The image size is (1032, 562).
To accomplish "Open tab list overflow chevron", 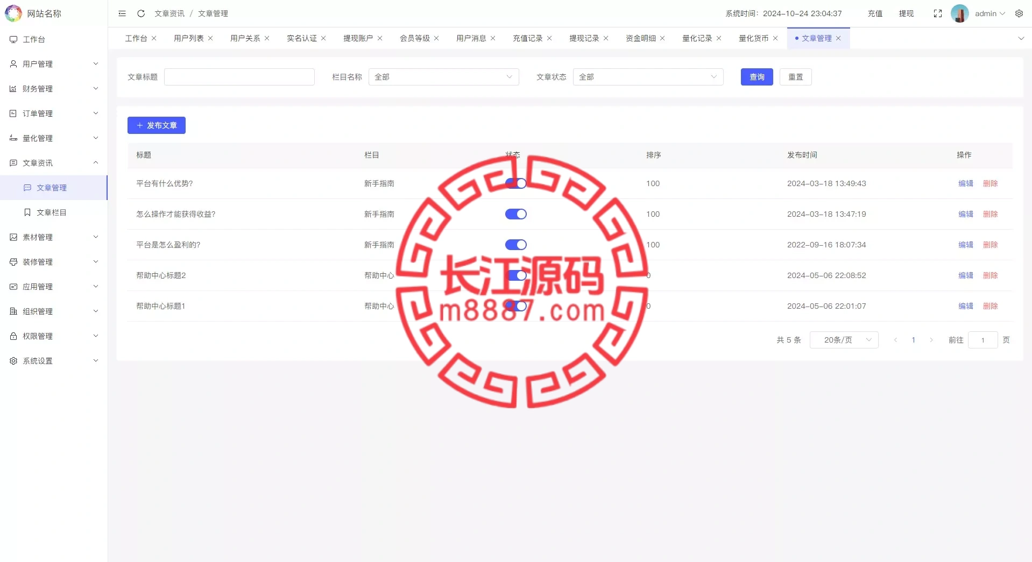I will click(1021, 38).
